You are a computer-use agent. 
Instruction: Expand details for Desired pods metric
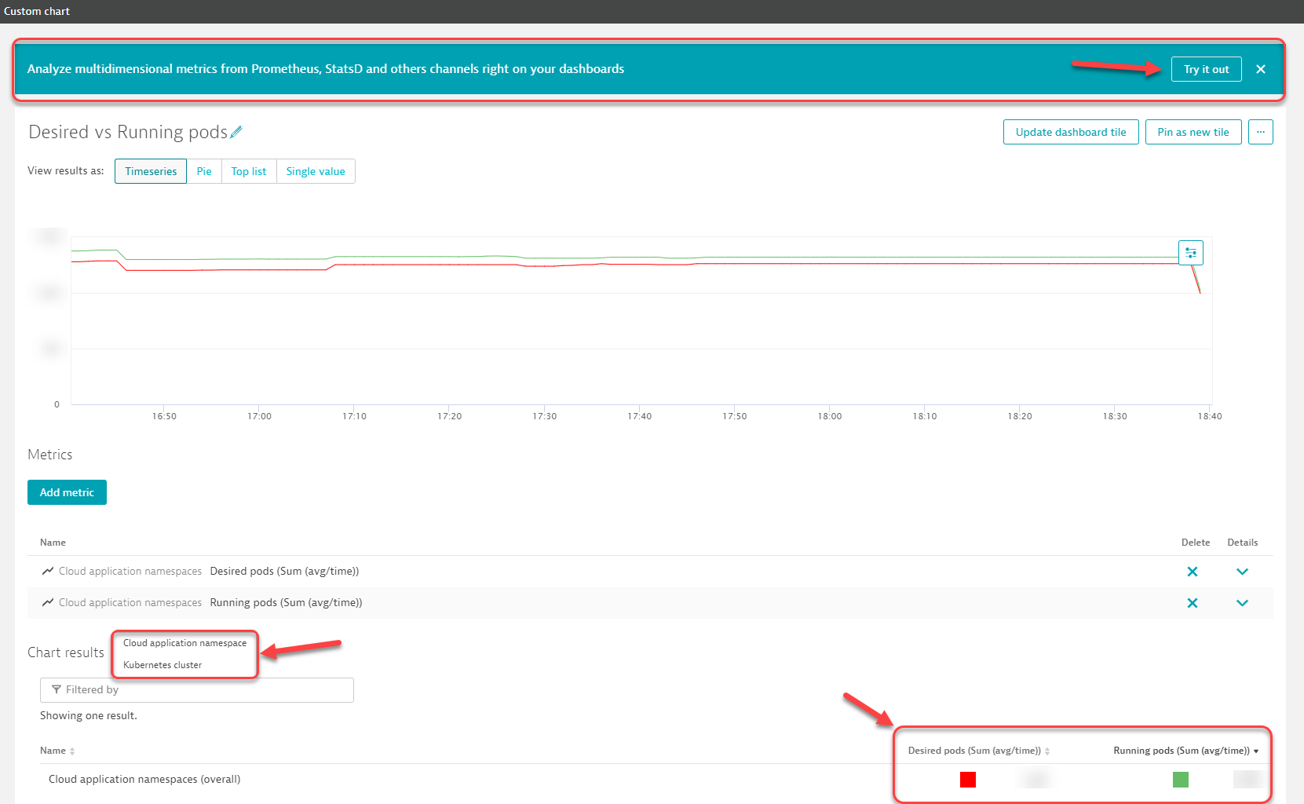(x=1241, y=572)
